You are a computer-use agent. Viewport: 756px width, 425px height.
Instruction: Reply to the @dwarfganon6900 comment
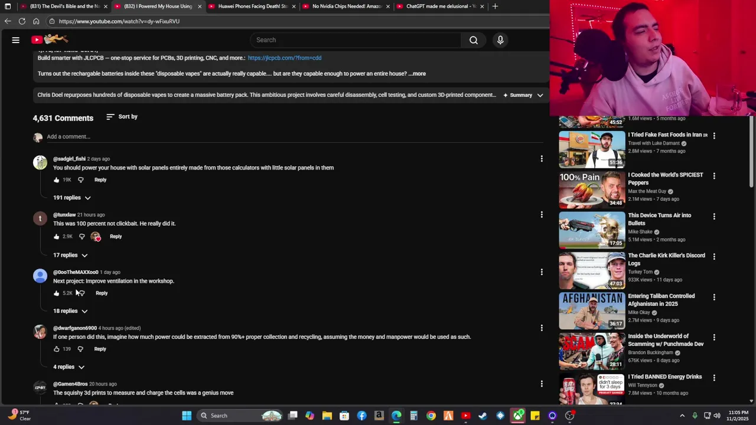[100, 349]
